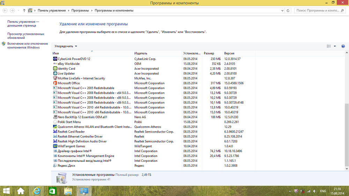Expand the view options dropdown arrow
Viewport: 349px width, 196px height.
click(335, 46)
